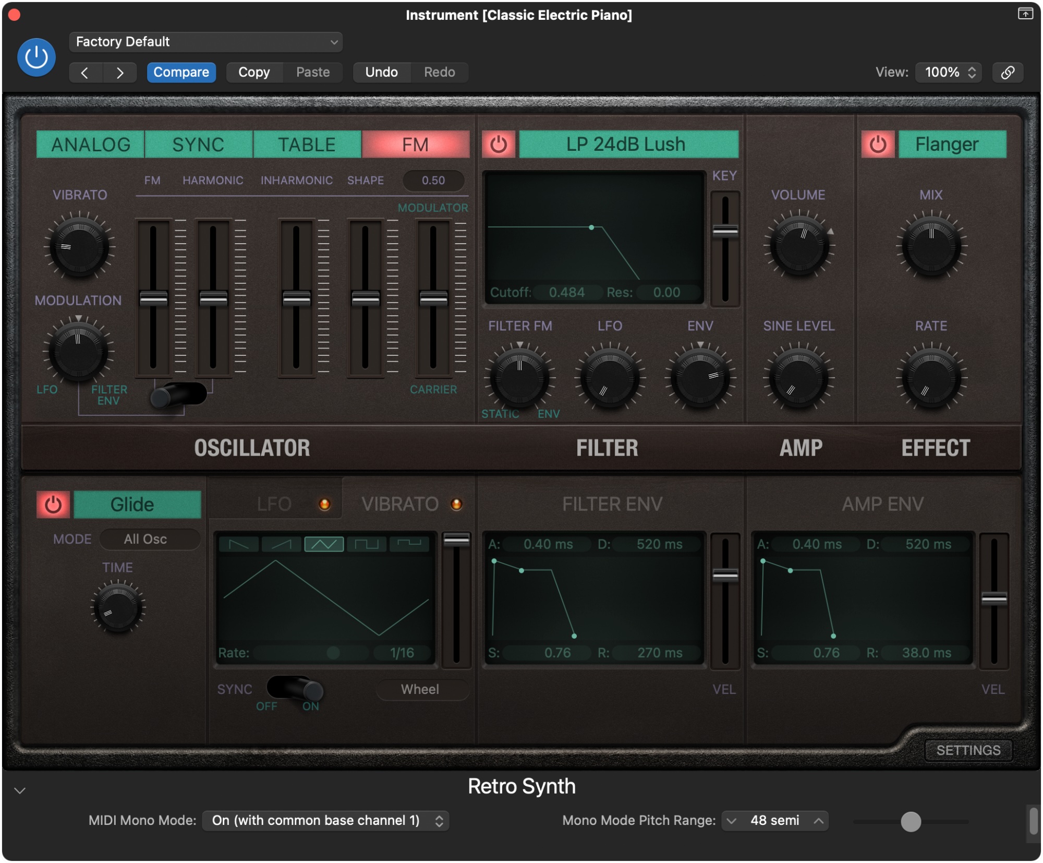1043x863 pixels.
Task: Enable Compare mode
Action: (x=181, y=73)
